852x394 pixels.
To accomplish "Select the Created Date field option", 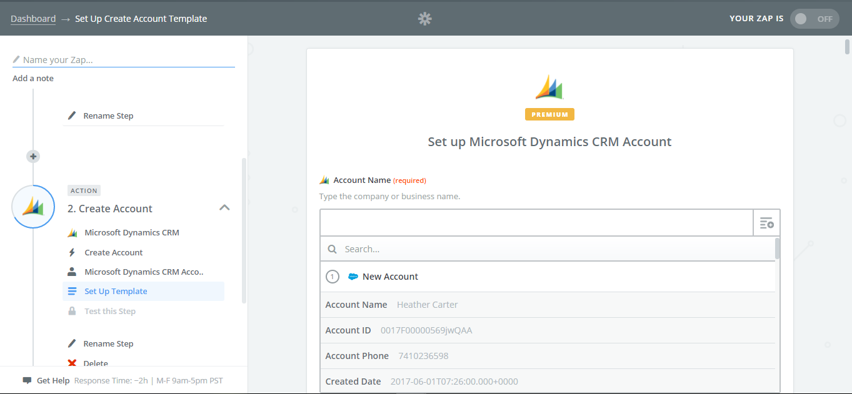I will (548, 382).
